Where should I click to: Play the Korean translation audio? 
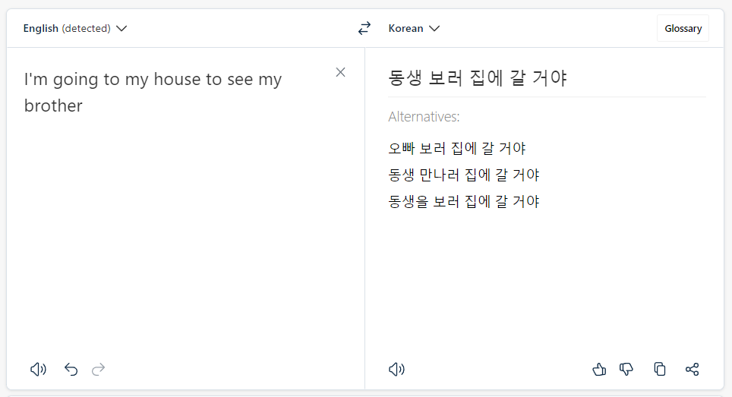click(396, 370)
